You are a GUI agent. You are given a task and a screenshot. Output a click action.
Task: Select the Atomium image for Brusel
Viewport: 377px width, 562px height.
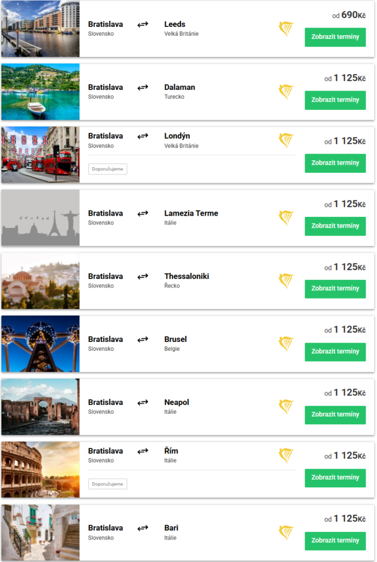pos(41,344)
